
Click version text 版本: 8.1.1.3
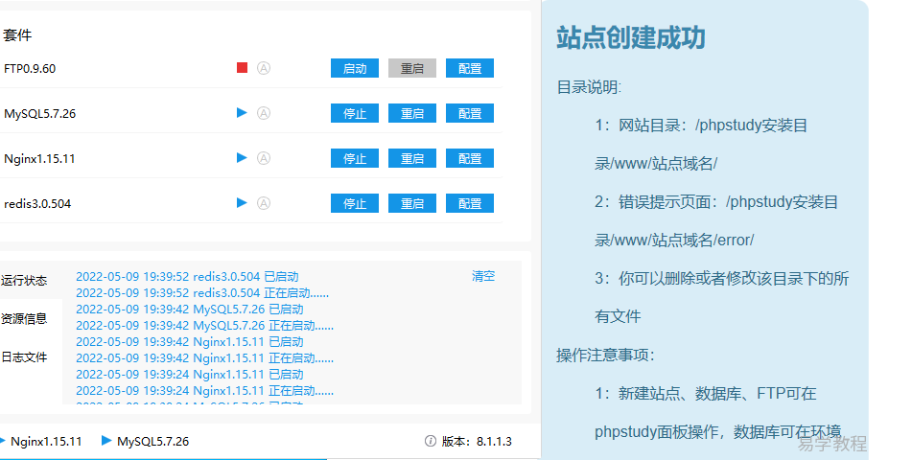tap(477, 442)
